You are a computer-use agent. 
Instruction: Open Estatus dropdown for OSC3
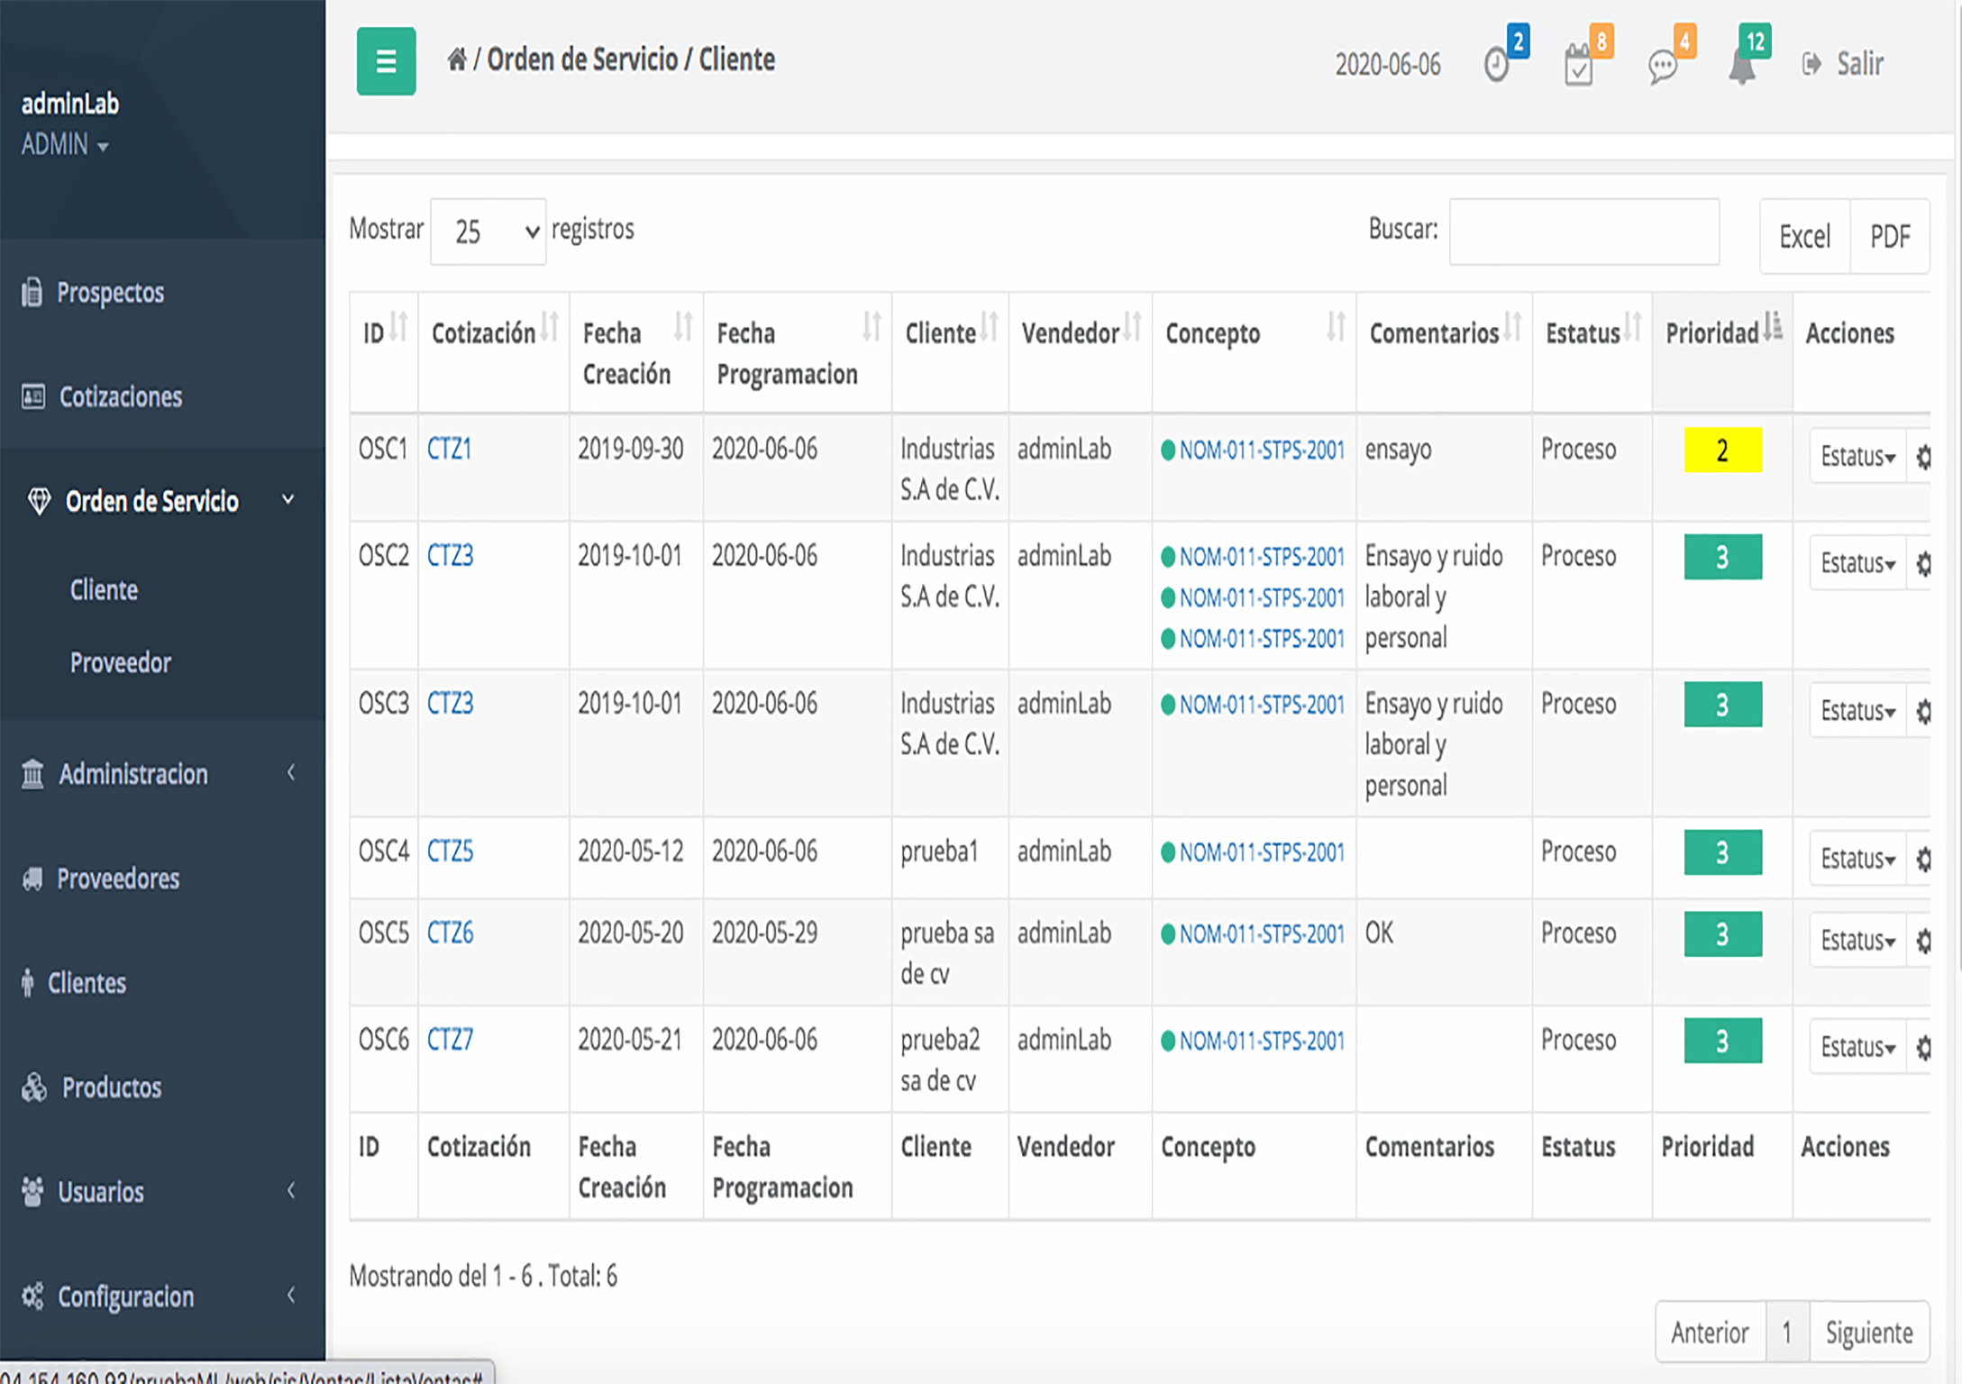pos(1857,711)
